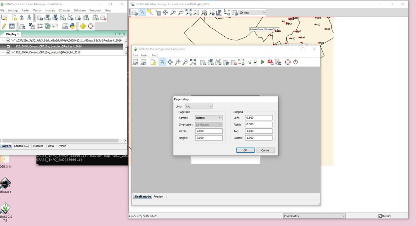This screenshot has width=416, height=226.
Task: Click the export PDF icon in Composer
Action: pyautogui.click(x=278, y=62)
